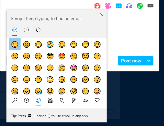This screenshot has height=126, width=164.
Task: Close the emoji picker panel
Action: [x=102, y=15]
